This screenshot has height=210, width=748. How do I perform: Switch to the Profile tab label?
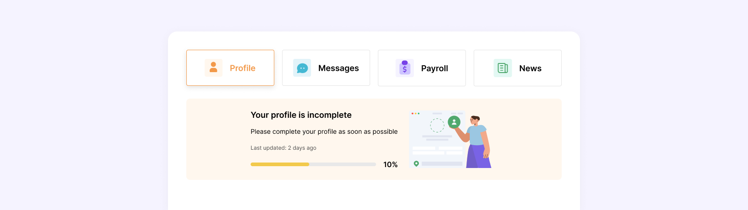[243, 68]
